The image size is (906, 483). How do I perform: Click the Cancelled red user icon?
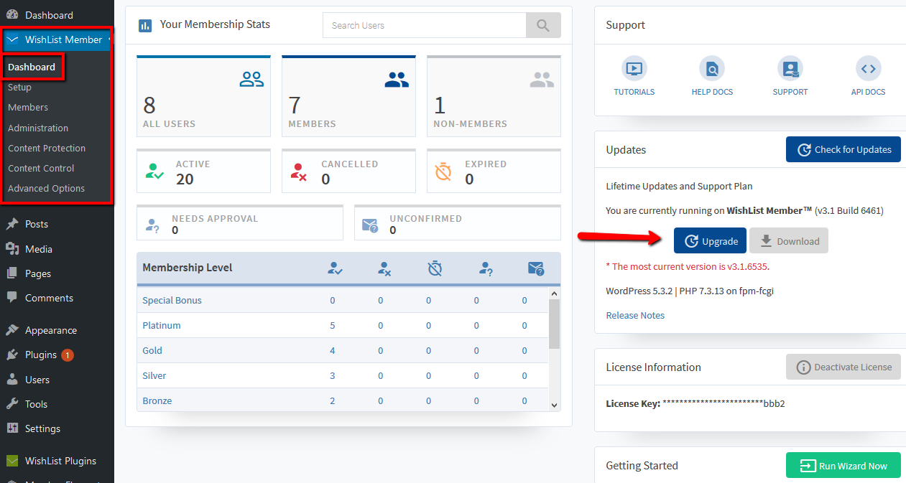[299, 172]
